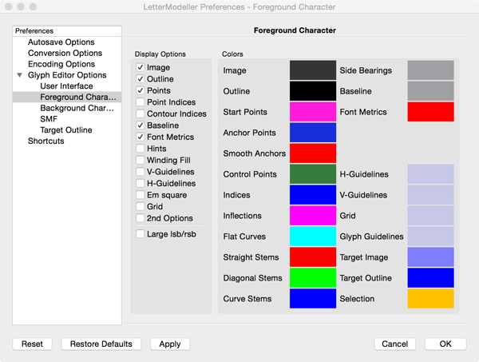Toggle the Image display checkbox
The width and height of the screenshot is (479, 362).
(141, 67)
